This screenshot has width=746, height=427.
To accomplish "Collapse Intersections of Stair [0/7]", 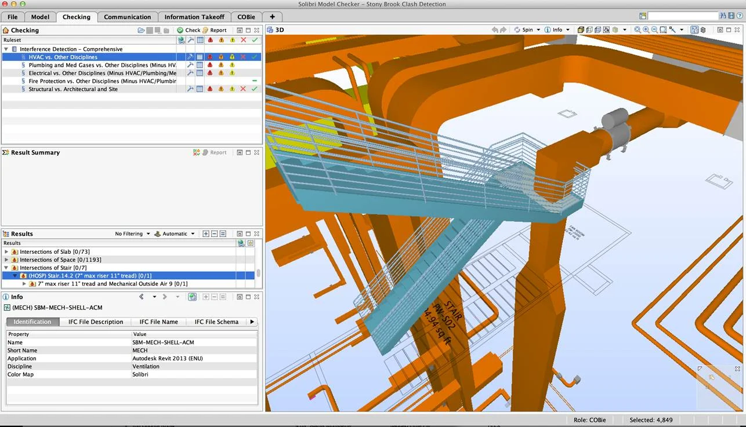I will click(x=6, y=268).
